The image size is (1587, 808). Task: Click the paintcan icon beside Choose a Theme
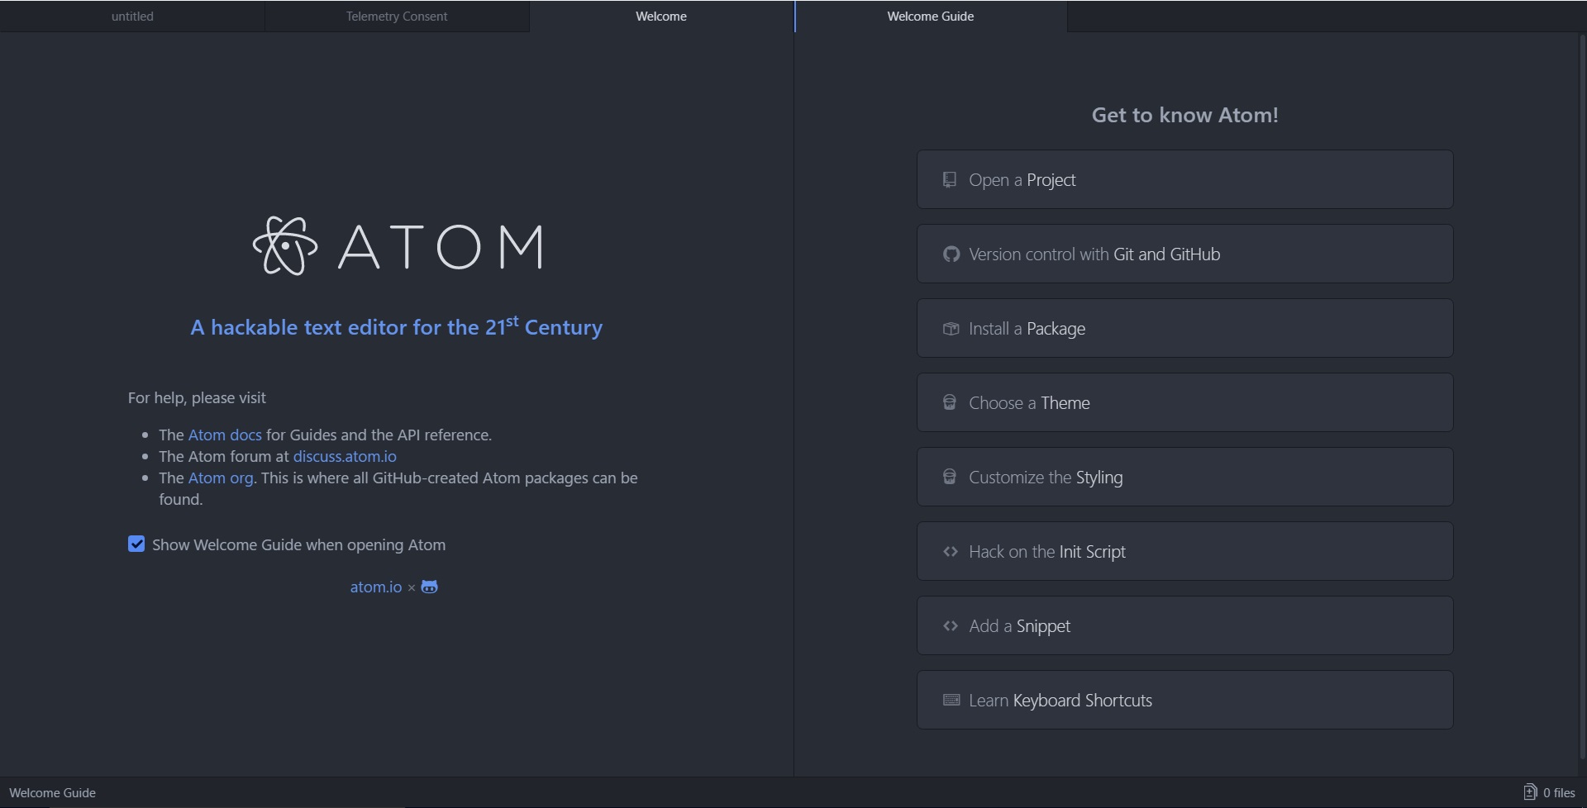point(950,402)
